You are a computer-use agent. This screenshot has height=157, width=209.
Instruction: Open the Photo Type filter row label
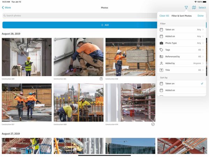pos(171,43)
